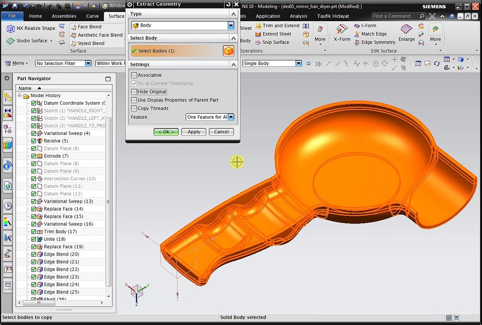Start the Snip Surface tool
This screenshot has width=482, height=325.
click(x=272, y=42)
